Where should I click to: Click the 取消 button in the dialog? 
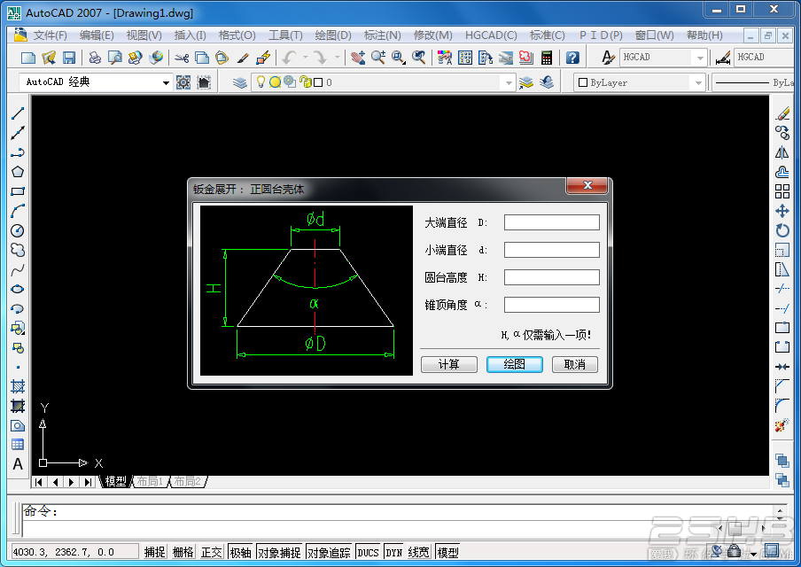(x=575, y=364)
